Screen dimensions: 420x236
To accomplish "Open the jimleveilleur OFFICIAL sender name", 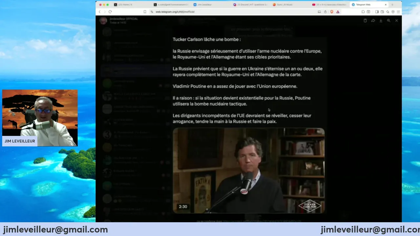I will (x=124, y=19).
